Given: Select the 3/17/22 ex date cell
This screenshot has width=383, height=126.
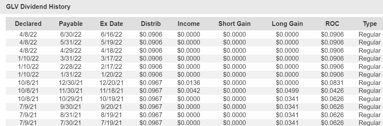Looking at the screenshot, I should click(111, 59).
